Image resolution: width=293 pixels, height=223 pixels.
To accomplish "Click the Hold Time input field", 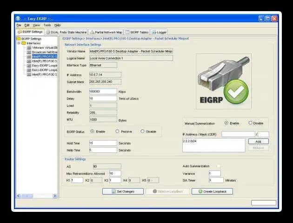I will coord(103,143).
